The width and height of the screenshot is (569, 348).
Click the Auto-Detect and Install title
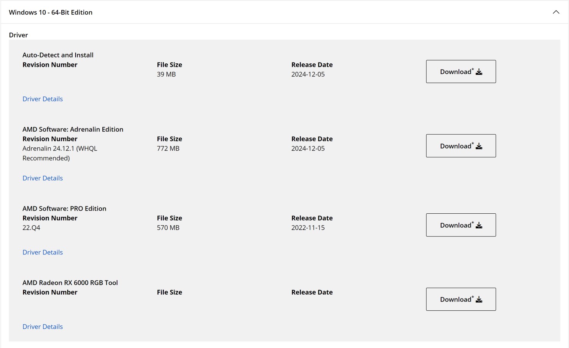pyautogui.click(x=58, y=55)
